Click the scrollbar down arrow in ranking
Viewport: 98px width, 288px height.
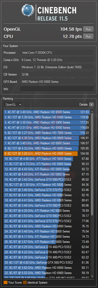(x=92, y=276)
